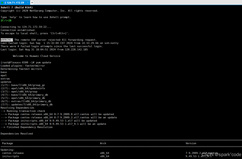Click 'Loaded plugins: fastestmirror' line
The image size is (242, 159).
coord(23,66)
